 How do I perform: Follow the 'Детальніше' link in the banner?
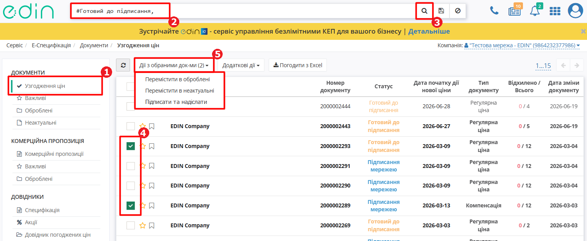click(x=429, y=31)
